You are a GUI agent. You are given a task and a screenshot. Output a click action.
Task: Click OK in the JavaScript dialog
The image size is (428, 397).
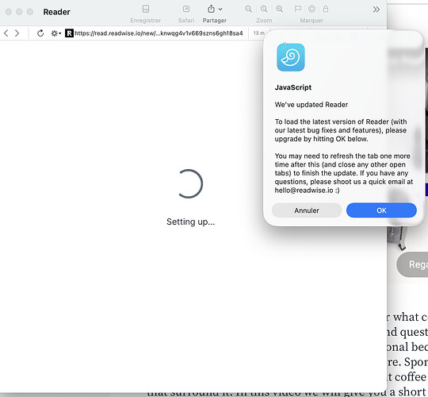click(381, 210)
